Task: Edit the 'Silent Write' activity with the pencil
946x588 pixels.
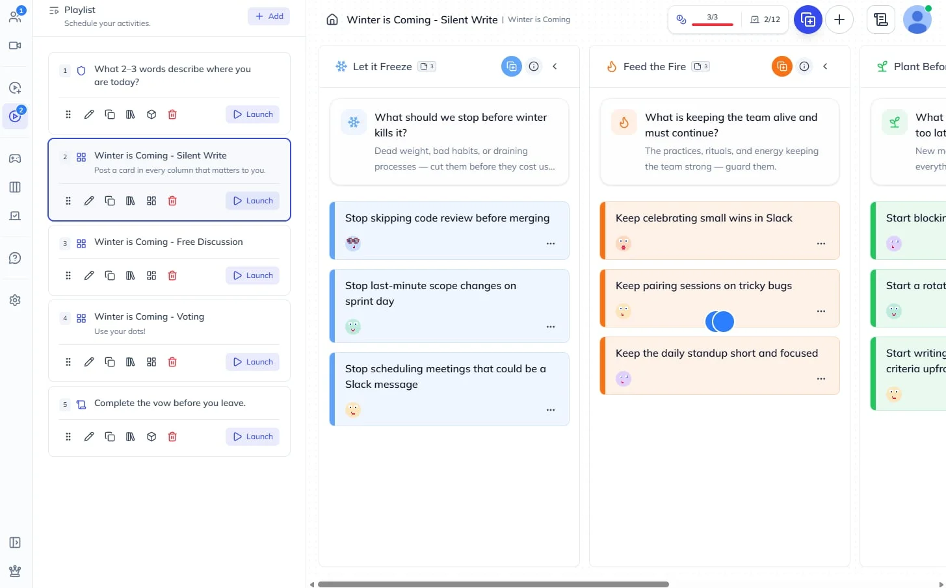Action: [x=89, y=201]
